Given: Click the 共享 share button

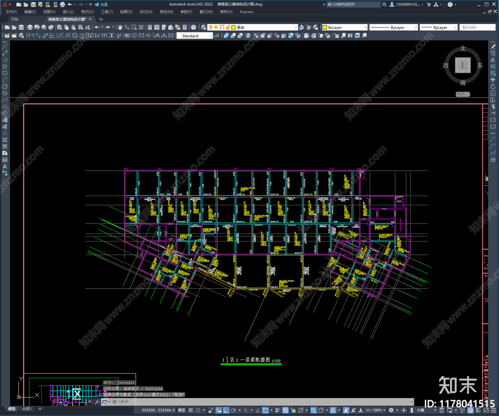Looking at the screenshot, I should pyautogui.click(x=101, y=4).
